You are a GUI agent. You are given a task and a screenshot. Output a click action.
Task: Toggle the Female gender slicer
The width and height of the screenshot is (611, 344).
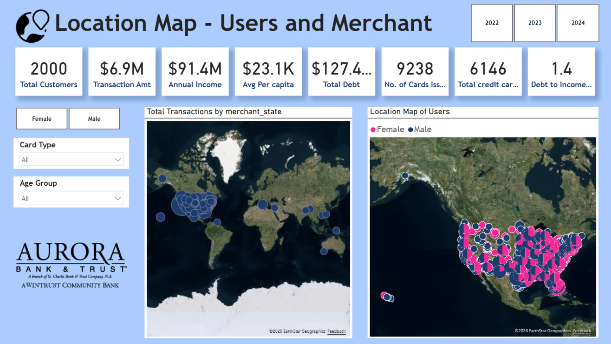coord(42,118)
